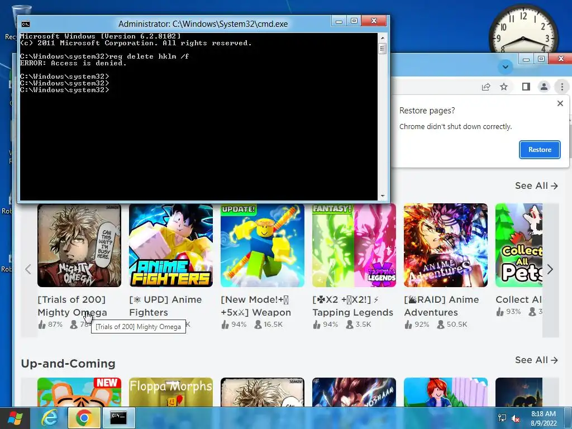
Task: Open Collect All Pets thumbnail
Action: pyautogui.click(x=519, y=245)
